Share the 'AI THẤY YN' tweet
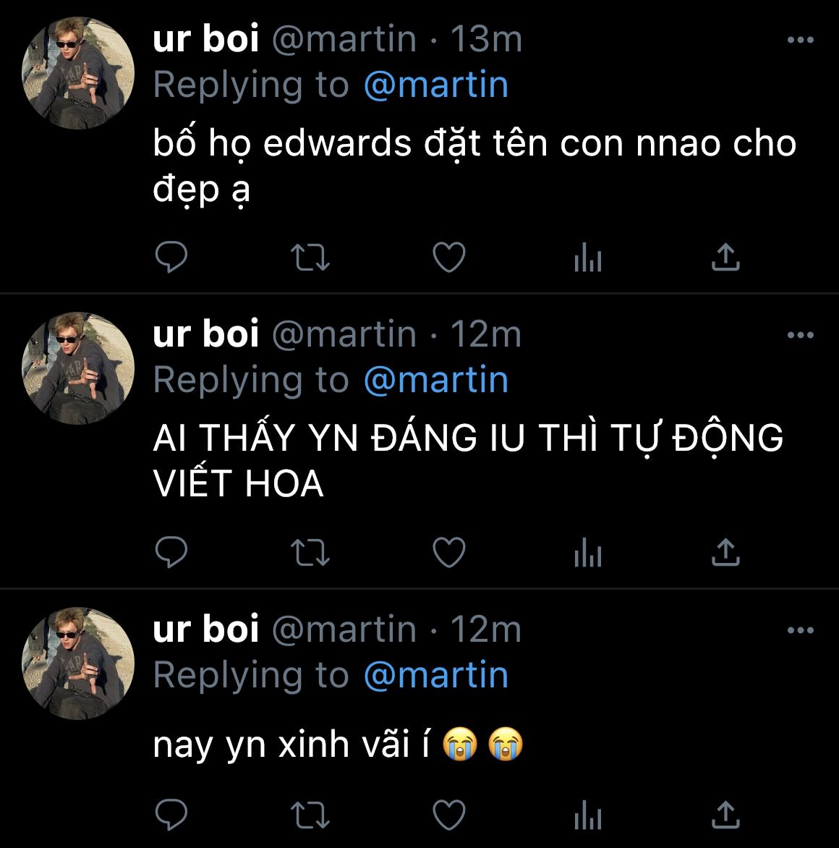The height and width of the screenshot is (848, 839). pos(725,551)
